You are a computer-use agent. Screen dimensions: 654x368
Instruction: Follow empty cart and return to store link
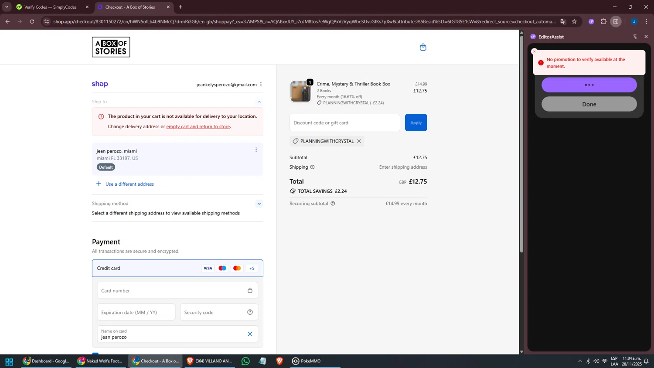pos(198,126)
